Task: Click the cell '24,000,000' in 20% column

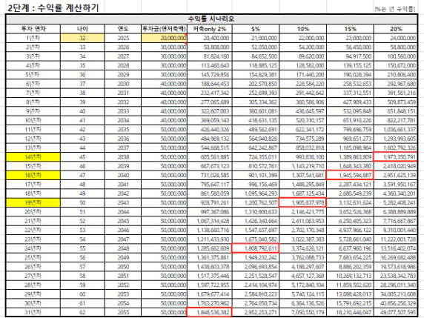Action: 396,38
